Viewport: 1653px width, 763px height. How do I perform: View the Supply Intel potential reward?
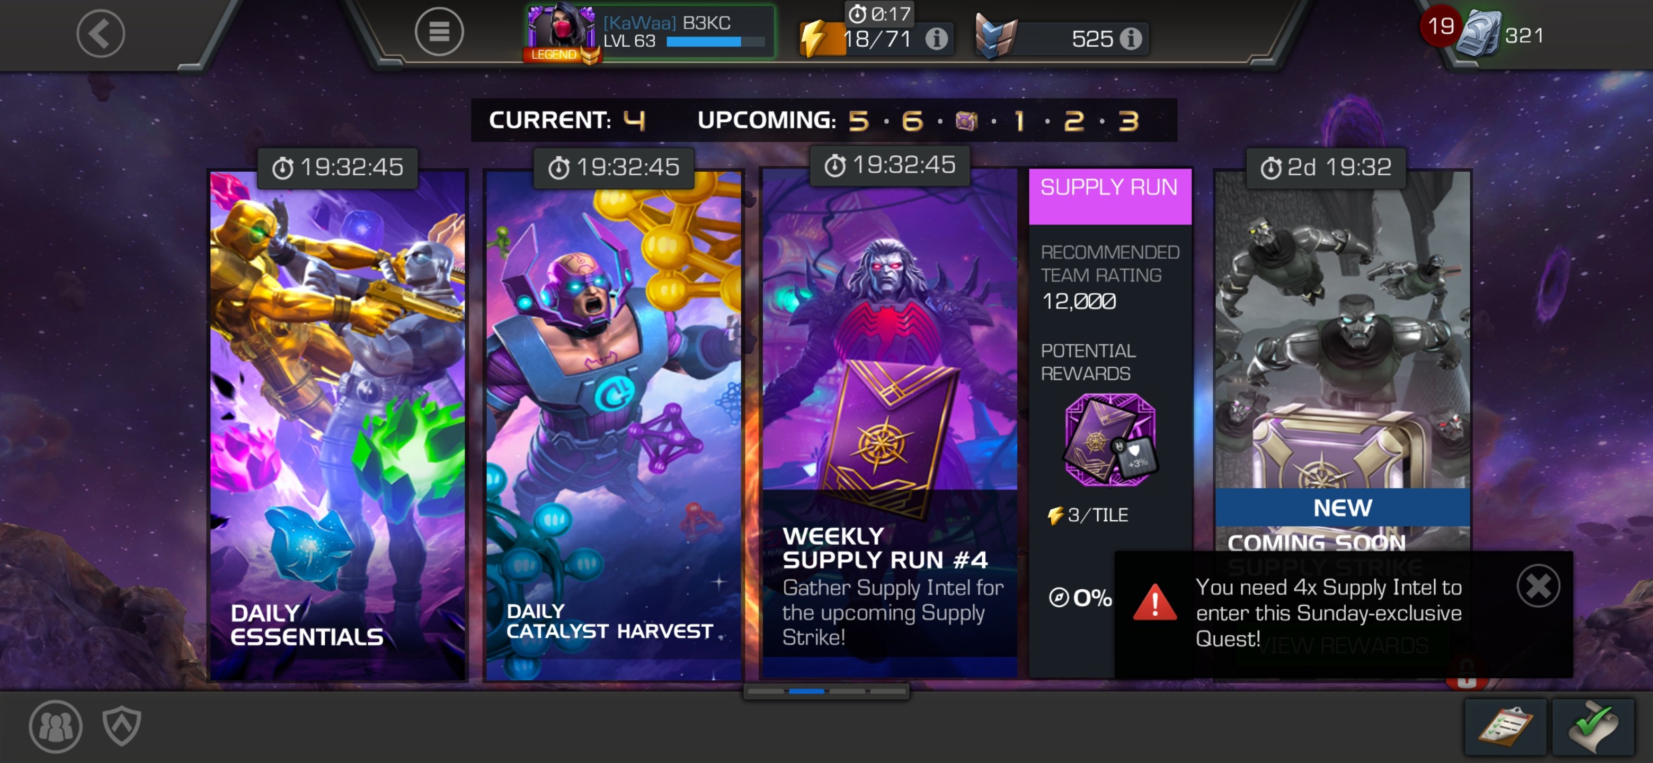click(1110, 440)
